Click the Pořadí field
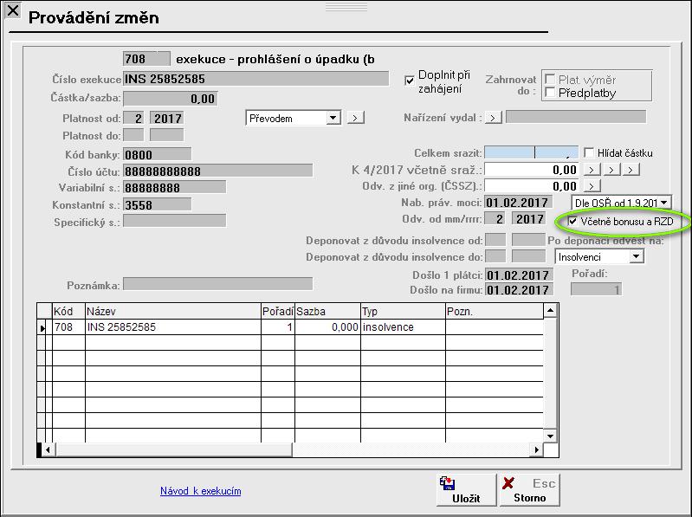 596,289
